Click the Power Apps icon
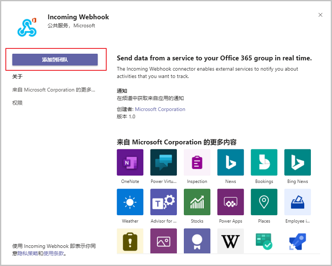 click(x=230, y=202)
